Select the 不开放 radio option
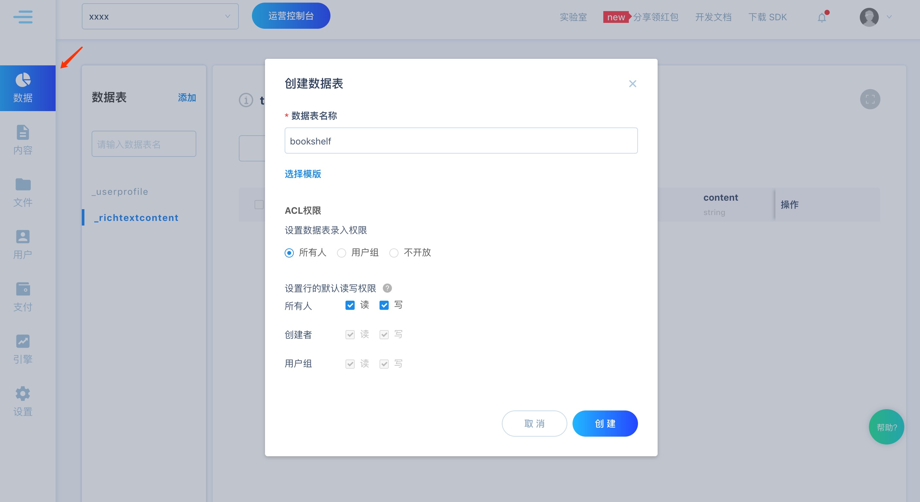This screenshot has width=920, height=502. pyautogui.click(x=394, y=253)
